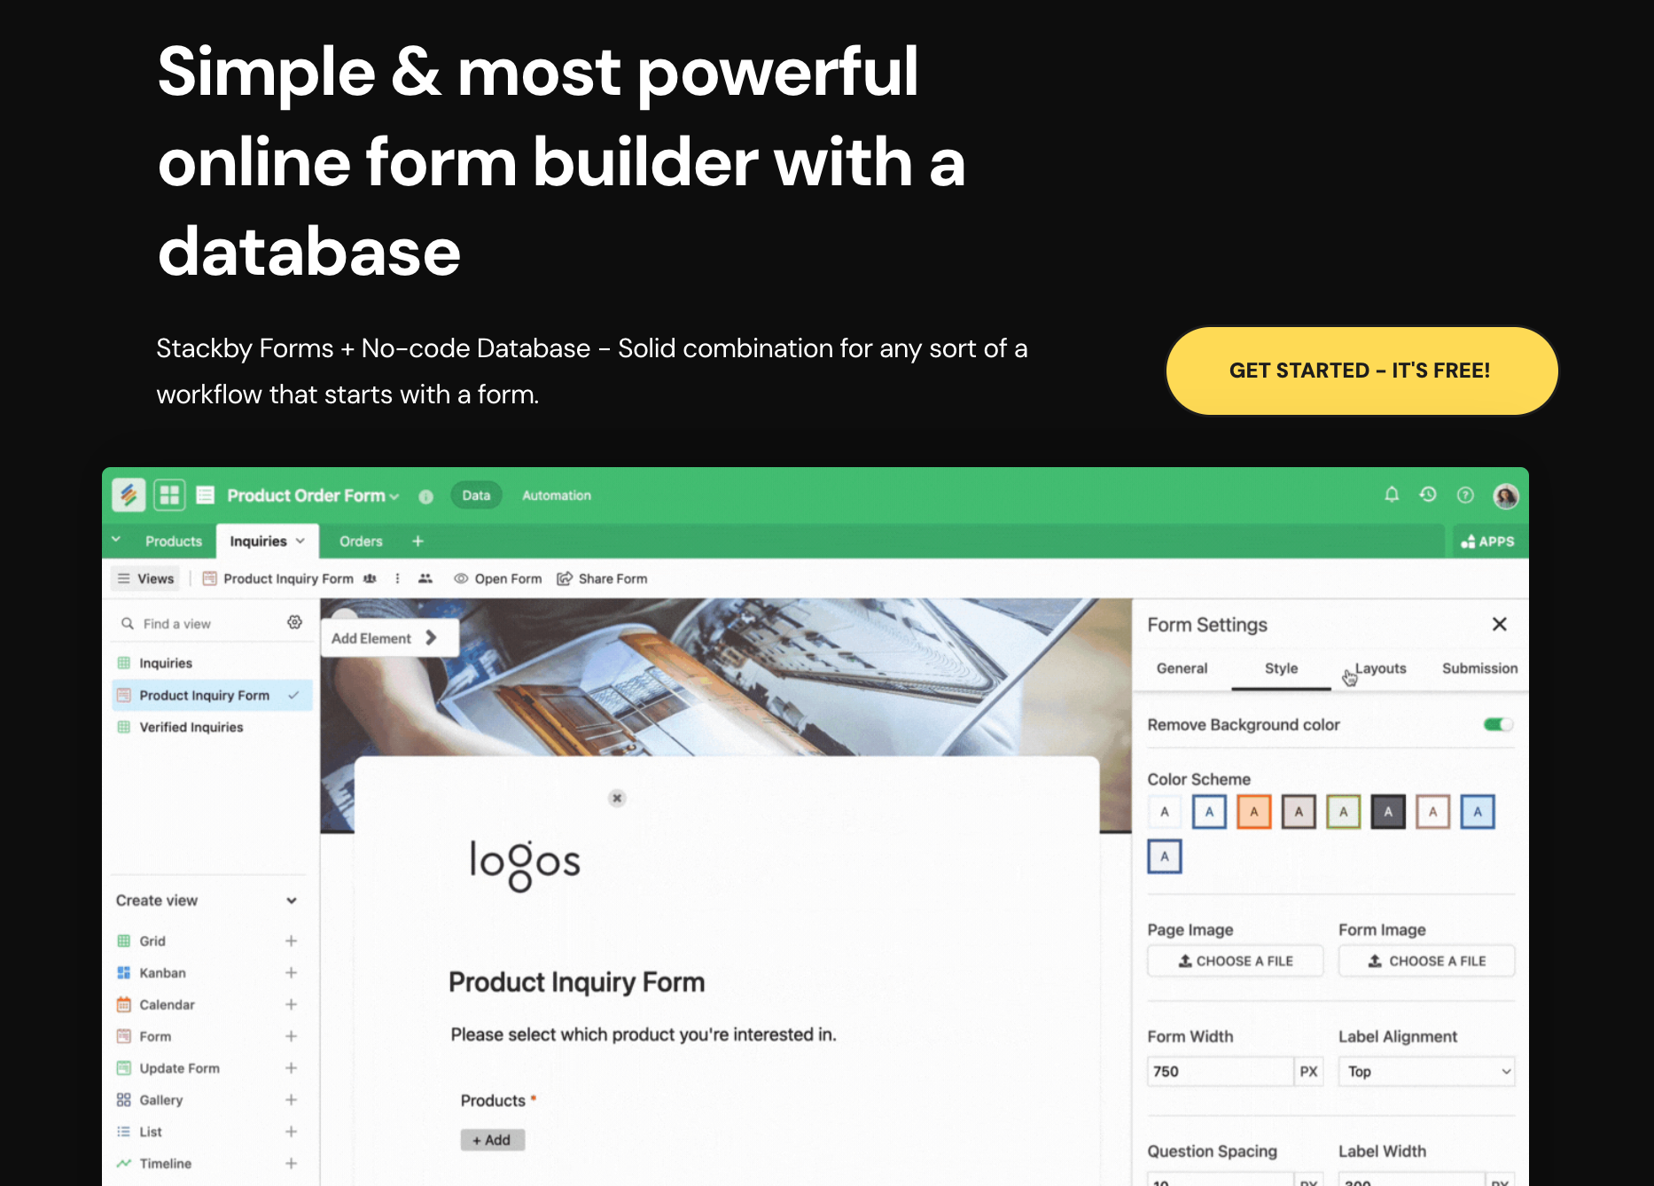The height and width of the screenshot is (1186, 1654).
Task: Collapse the Create view section
Action: click(291, 901)
